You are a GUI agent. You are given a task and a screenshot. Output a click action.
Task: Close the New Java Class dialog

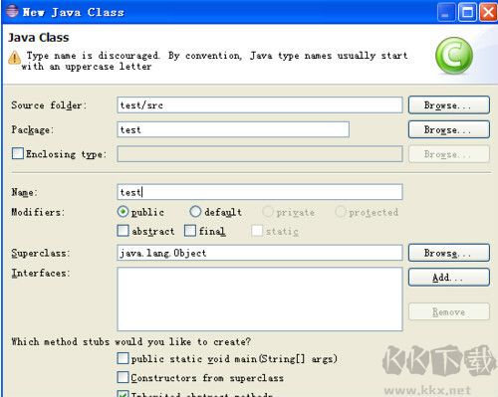[488, 12]
